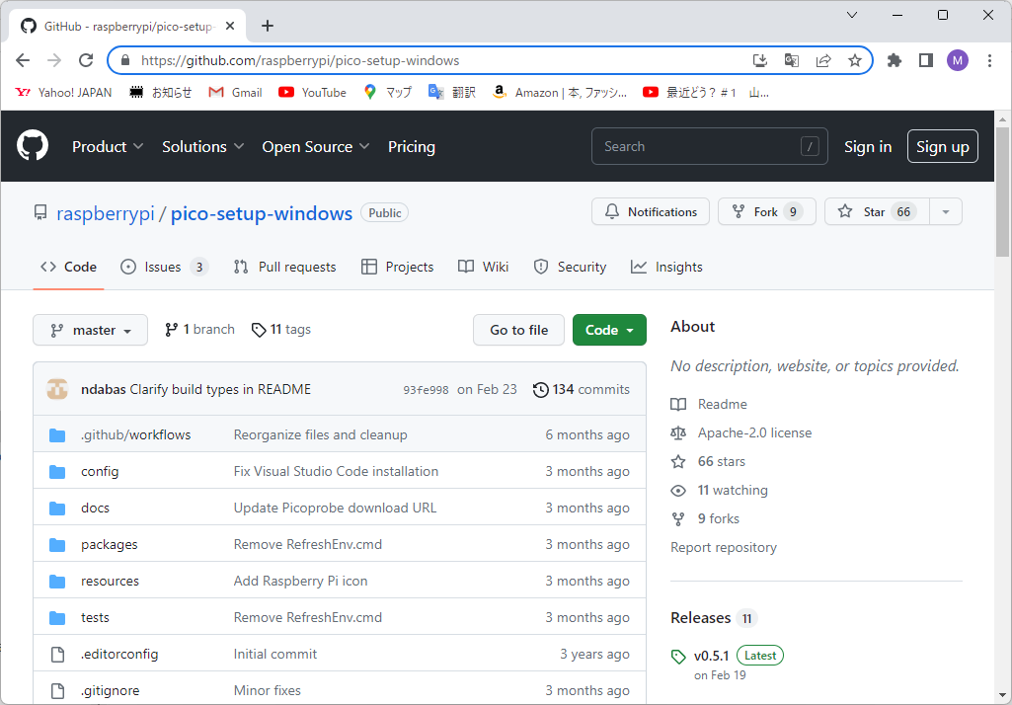Open the pico-setup-windows repository link

[262, 213]
